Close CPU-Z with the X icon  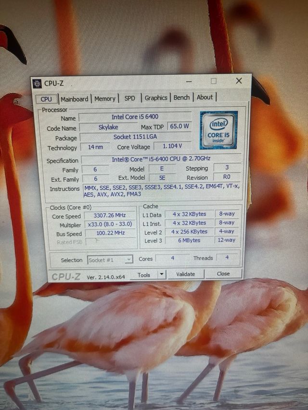tap(239, 81)
